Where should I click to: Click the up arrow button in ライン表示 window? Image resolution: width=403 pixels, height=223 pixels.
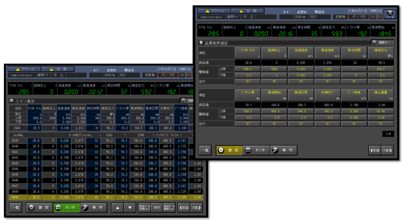point(117,208)
